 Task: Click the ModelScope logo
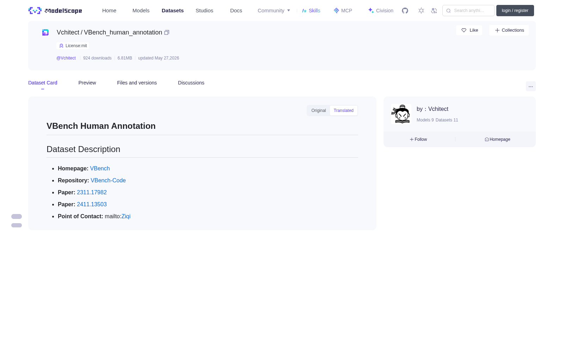pos(55,11)
